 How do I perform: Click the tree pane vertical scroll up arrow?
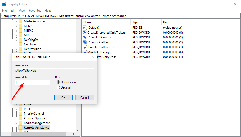point(77,21)
